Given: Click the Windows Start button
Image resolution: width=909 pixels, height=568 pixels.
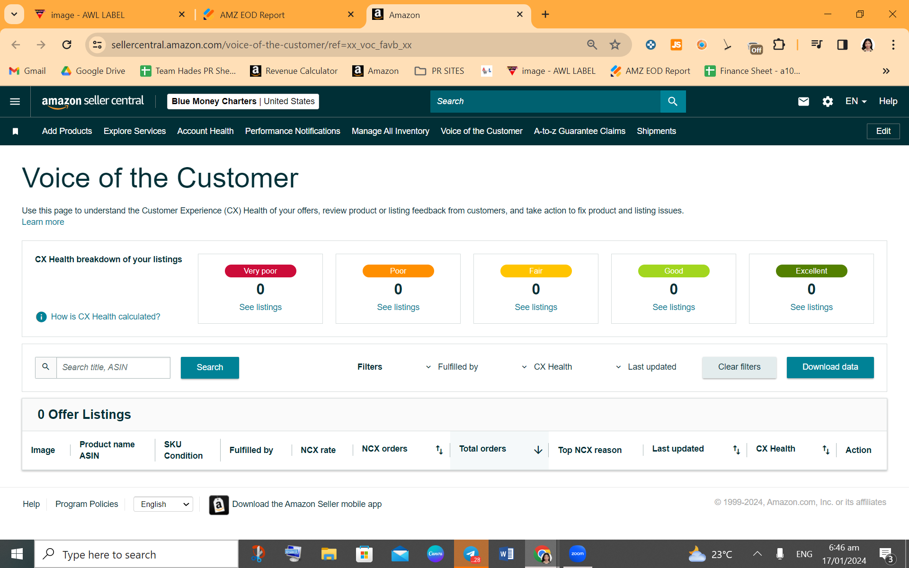Looking at the screenshot, I should [17, 554].
